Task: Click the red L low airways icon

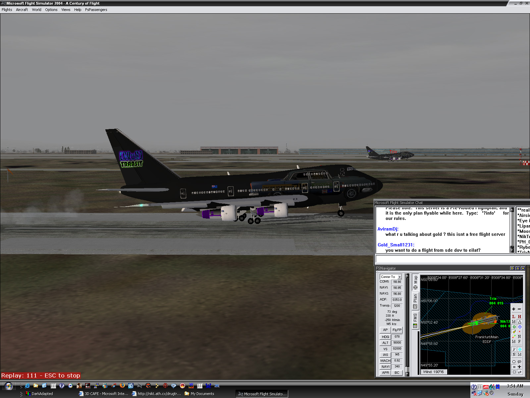Action: tap(514, 317)
